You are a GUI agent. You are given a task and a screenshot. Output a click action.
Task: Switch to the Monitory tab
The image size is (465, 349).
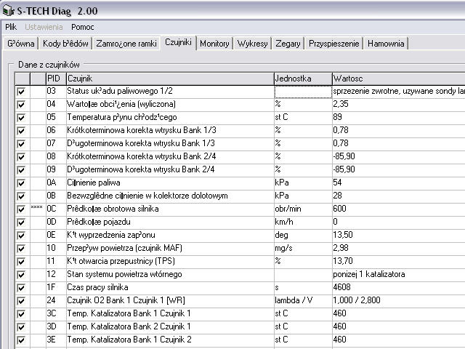pyautogui.click(x=214, y=44)
